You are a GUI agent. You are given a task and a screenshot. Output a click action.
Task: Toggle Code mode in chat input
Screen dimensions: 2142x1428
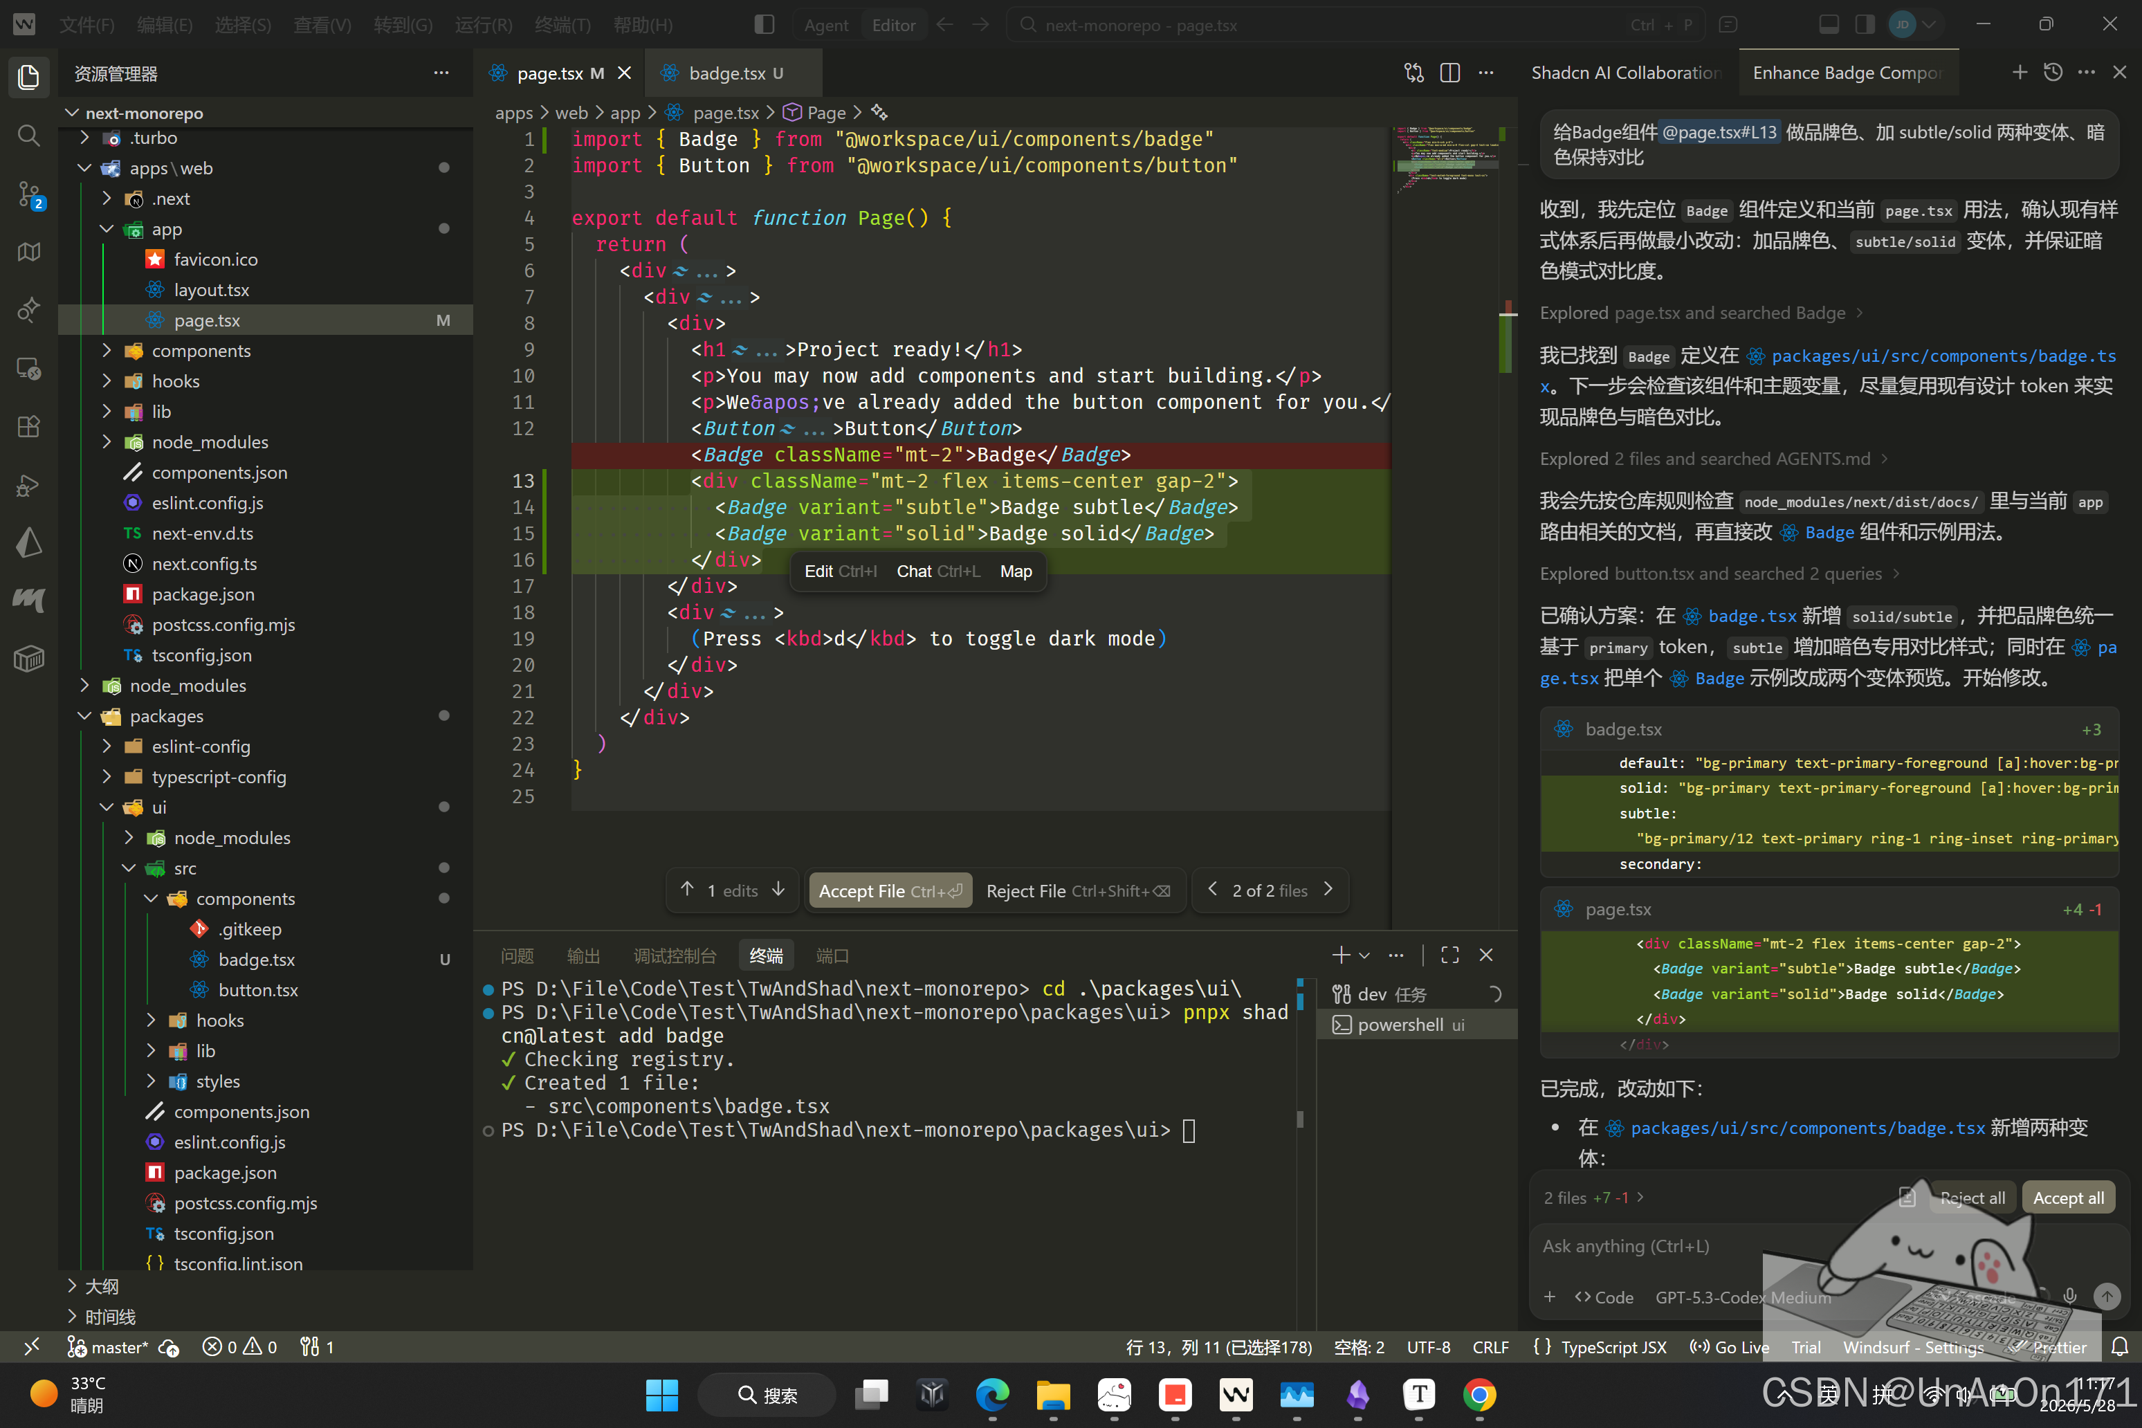point(1604,1297)
